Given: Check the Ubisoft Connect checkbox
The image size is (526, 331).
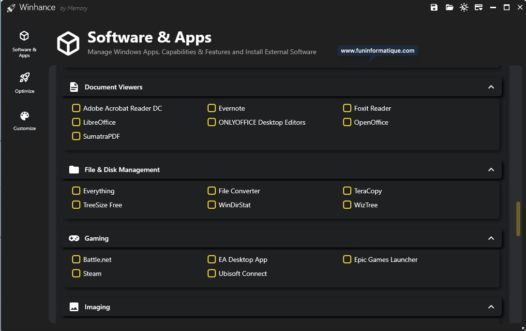Looking at the screenshot, I should pyautogui.click(x=211, y=273).
